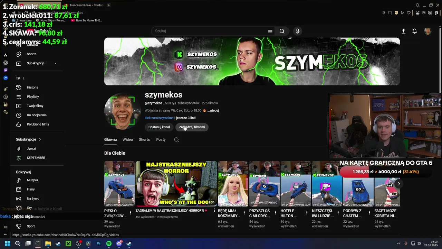The image size is (442, 249).
Task: Click the szymekos channel profile picture
Action: click(123, 111)
